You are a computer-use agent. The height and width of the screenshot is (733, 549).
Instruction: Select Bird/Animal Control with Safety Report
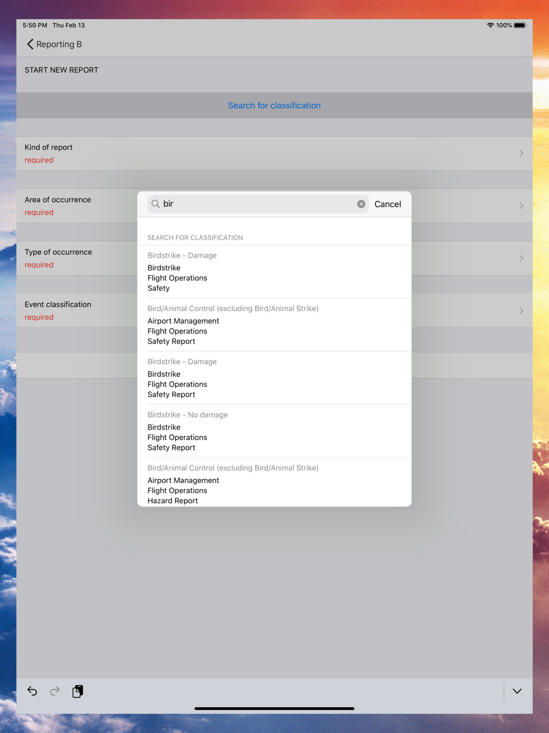click(x=274, y=325)
